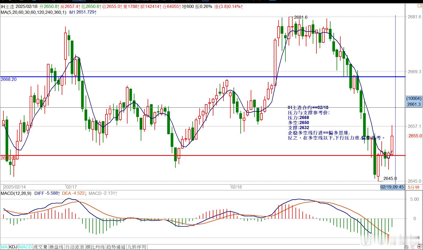Click the 支撑:2632 annotation line
Screen dimensions: 423x250
coord(298,128)
